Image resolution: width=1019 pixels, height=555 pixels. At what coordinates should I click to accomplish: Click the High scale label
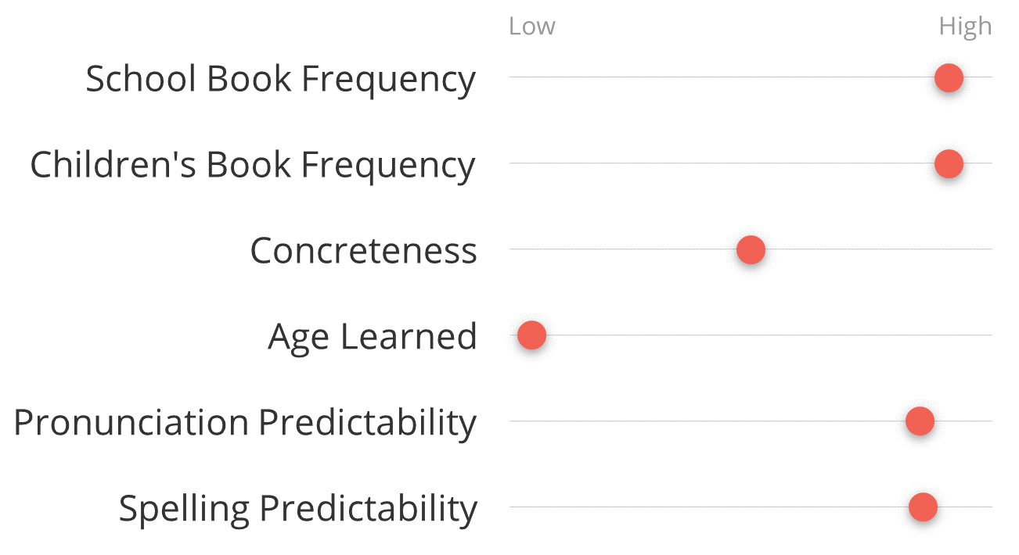965,26
